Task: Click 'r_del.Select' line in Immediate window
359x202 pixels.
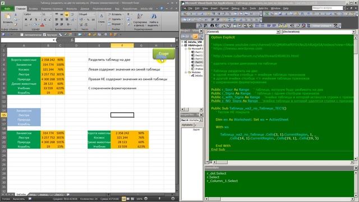Action: [x=217, y=173]
